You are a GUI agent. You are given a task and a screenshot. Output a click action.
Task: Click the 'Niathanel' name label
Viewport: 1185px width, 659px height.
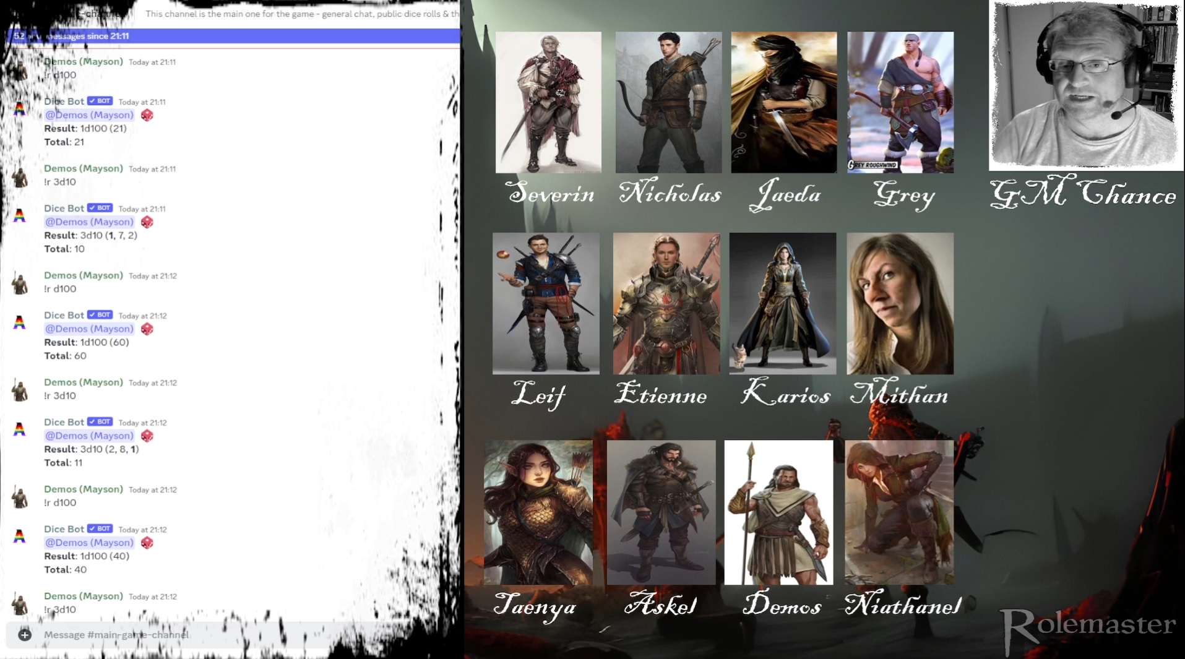click(903, 606)
